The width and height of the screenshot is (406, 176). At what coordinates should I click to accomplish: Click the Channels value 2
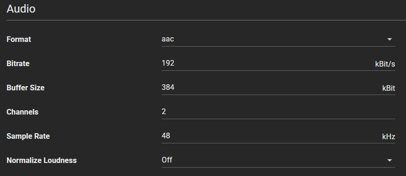tap(164, 111)
